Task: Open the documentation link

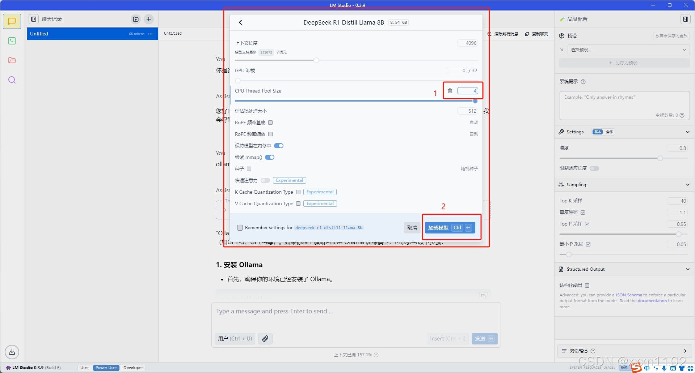Action: click(x=652, y=301)
